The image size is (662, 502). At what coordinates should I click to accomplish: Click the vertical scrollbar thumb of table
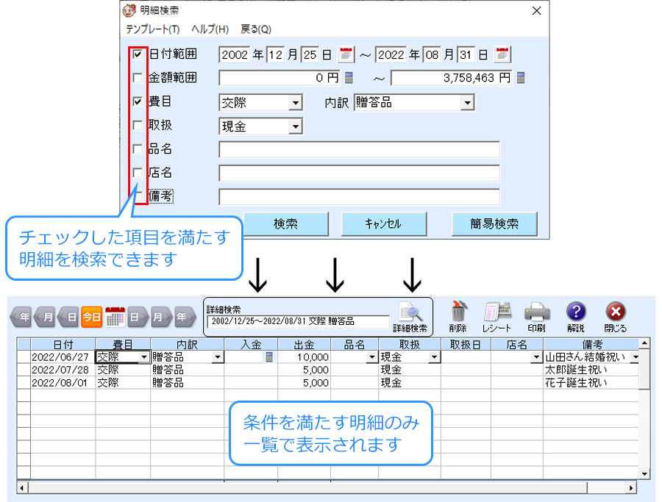pos(644,369)
